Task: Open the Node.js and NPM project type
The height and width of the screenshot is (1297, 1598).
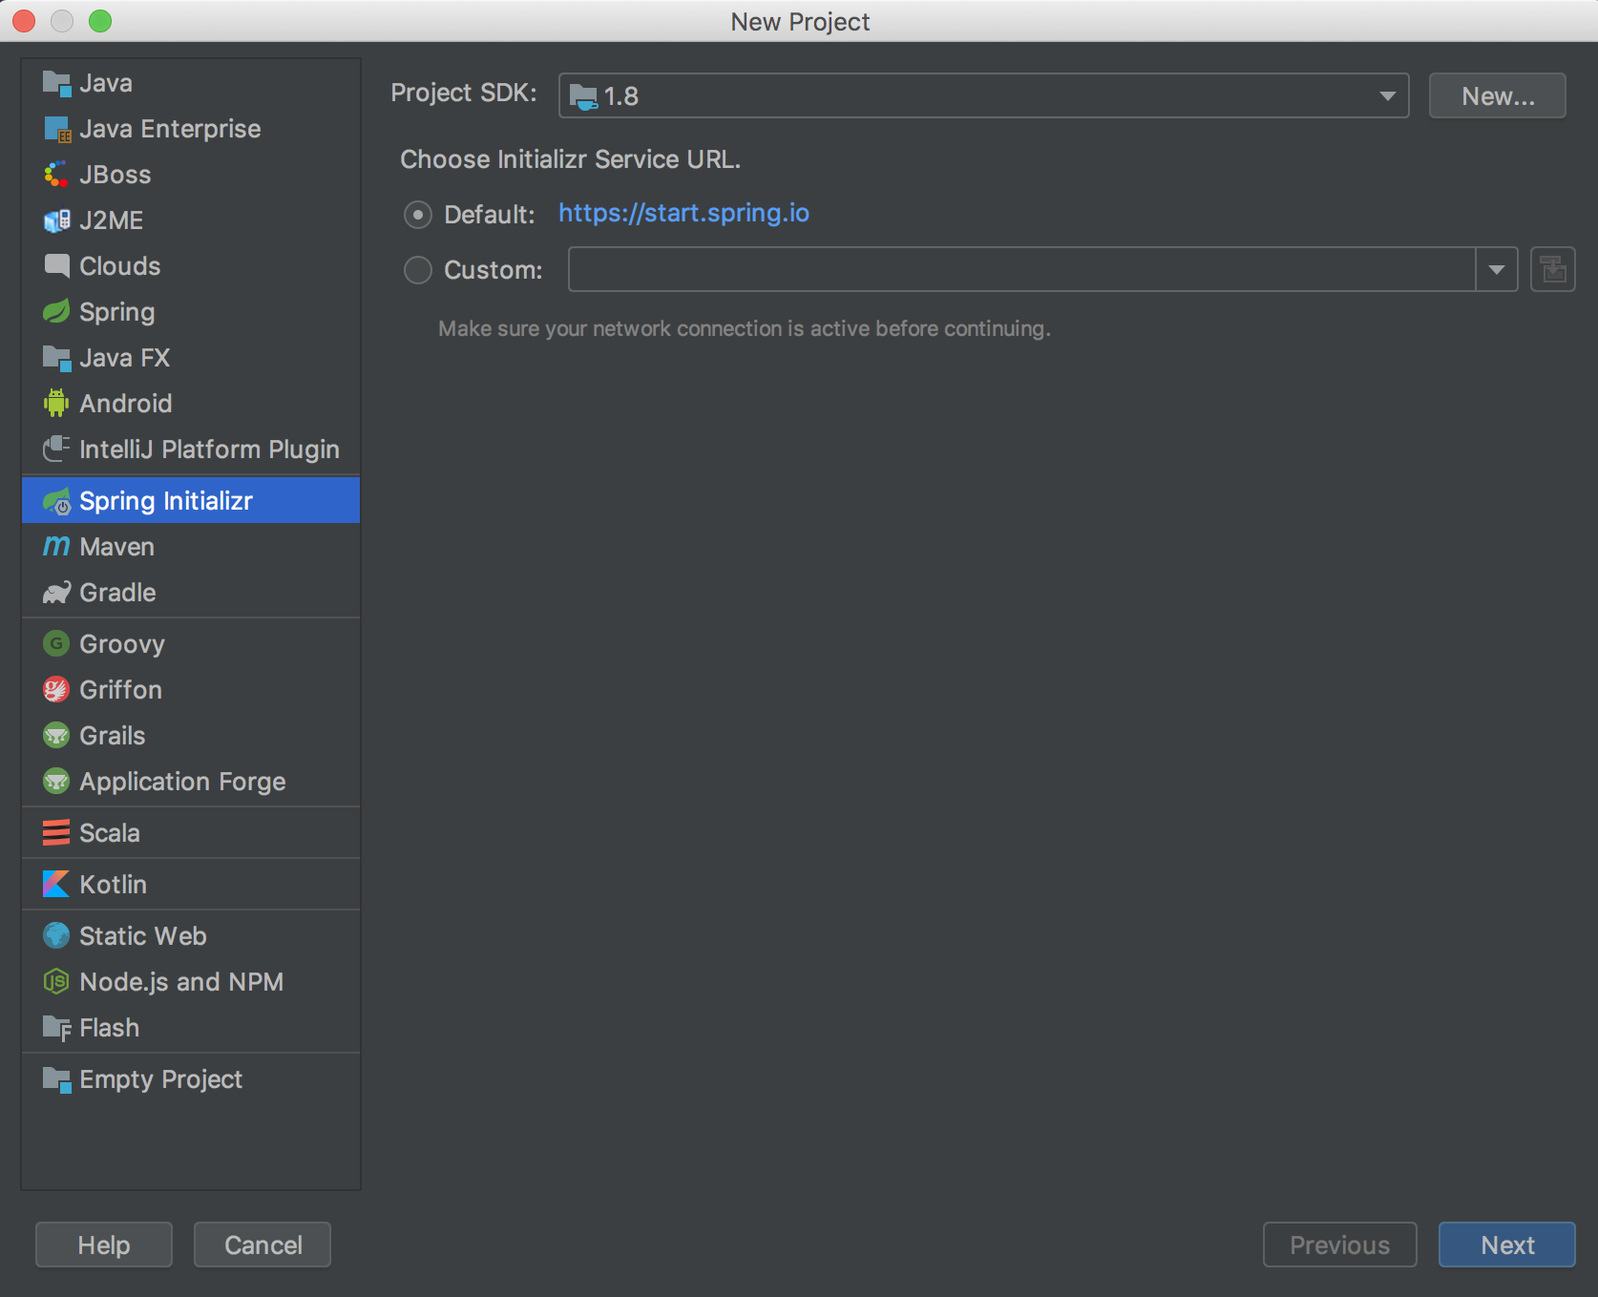Action: [180, 981]
